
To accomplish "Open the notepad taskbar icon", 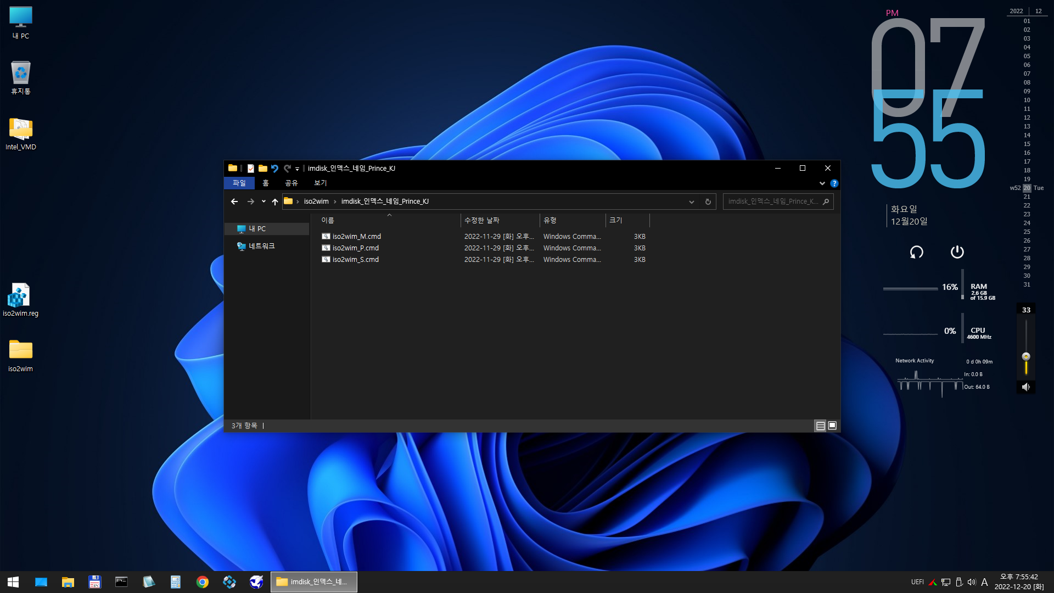I will tap(149, 582).
